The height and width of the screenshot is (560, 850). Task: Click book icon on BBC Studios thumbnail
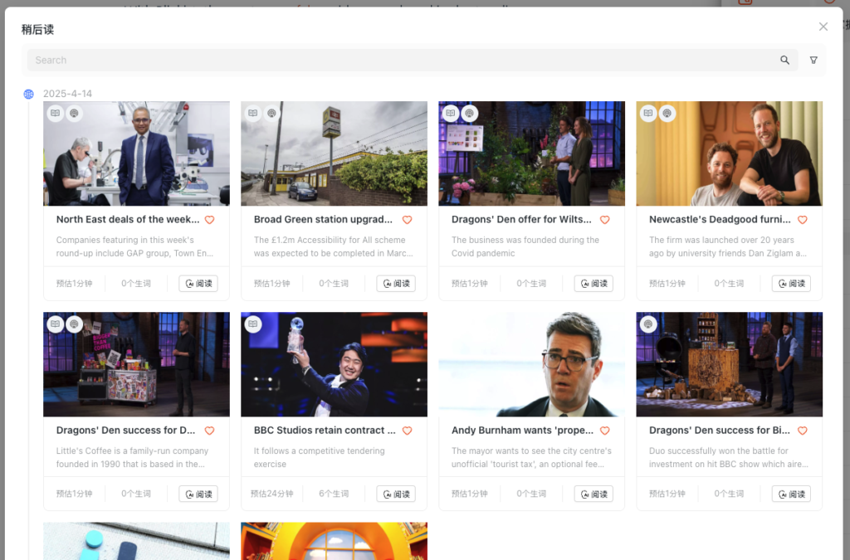coord(252,324)
